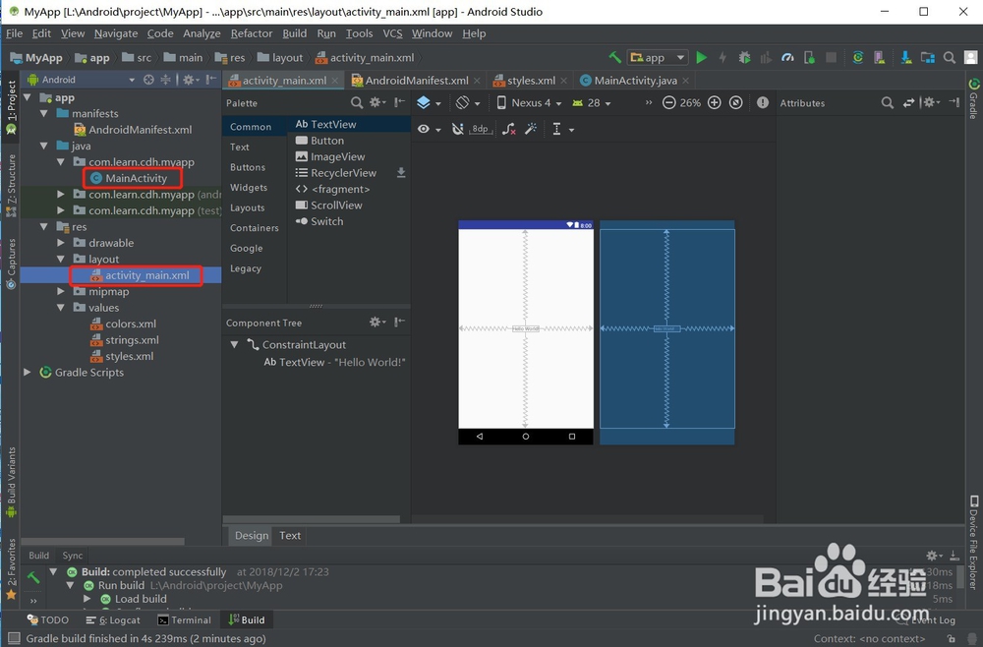The width and height of the screenshot is (983, 647).
Task: Open the Nexus 4 device dropdown
Action: [x=529, y=103]
